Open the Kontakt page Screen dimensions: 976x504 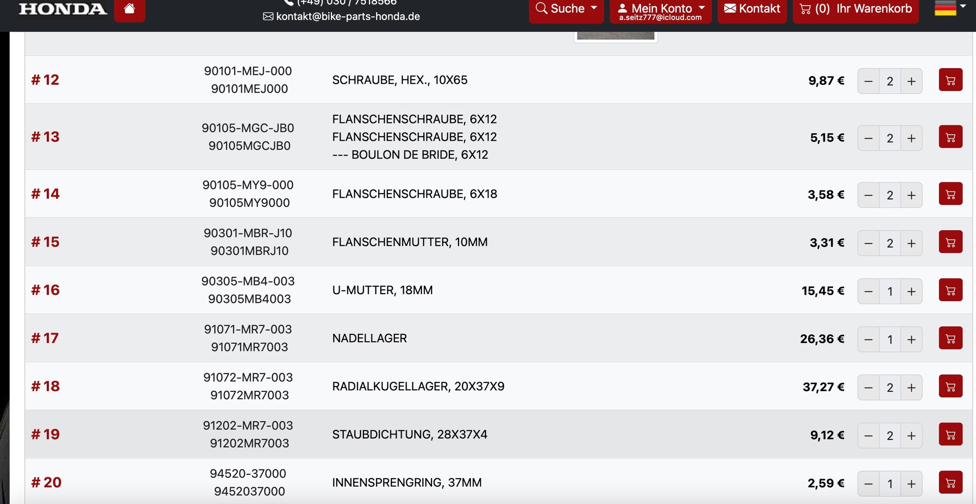[x=752, y=9]
